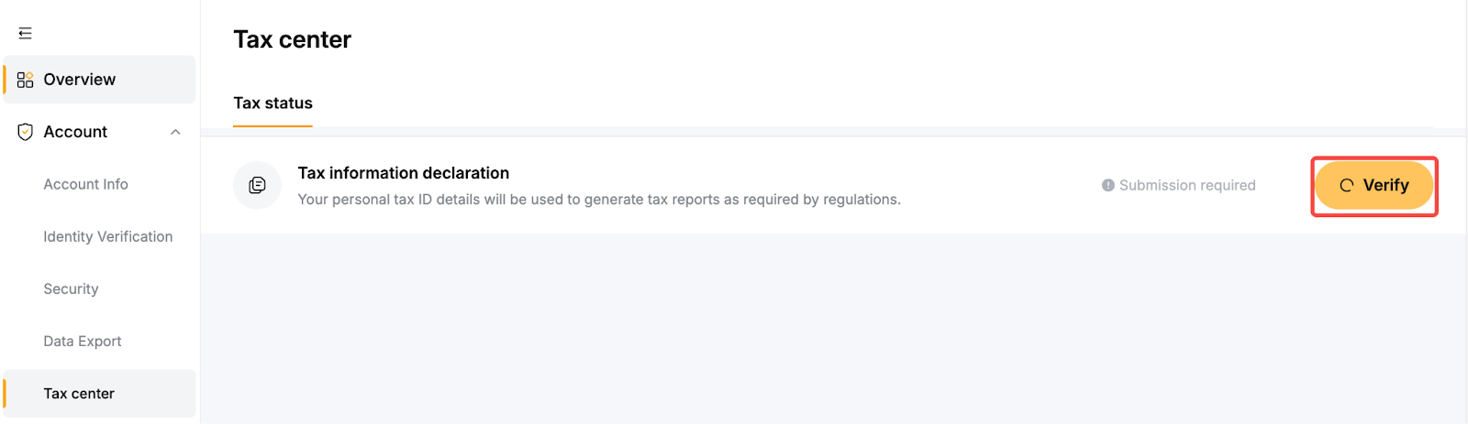Select Tax center in the sidebar
The width and height of the screenshot is (1468, 424).
point(79,394)
